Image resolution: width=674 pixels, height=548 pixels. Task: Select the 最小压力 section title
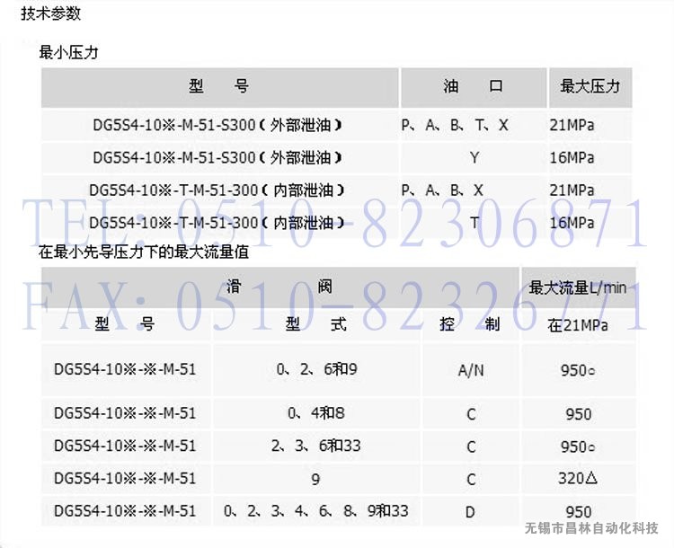pyautogui.click(x=68, y=53)
